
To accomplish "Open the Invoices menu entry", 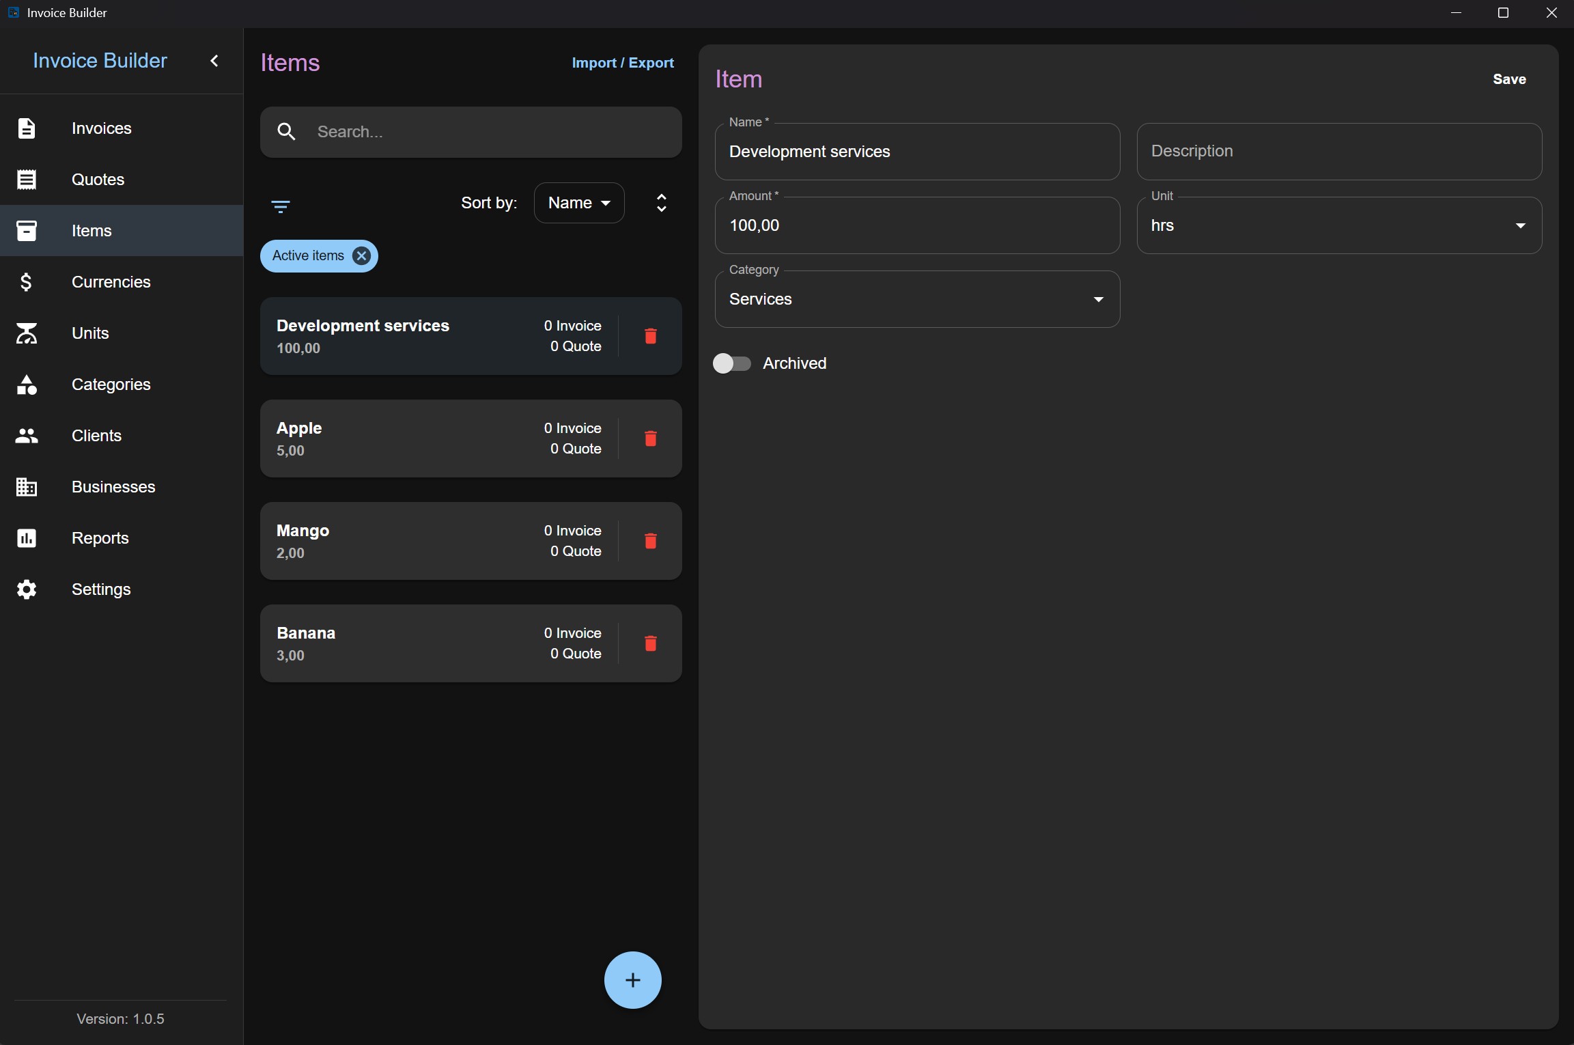I will coord(122,128).
